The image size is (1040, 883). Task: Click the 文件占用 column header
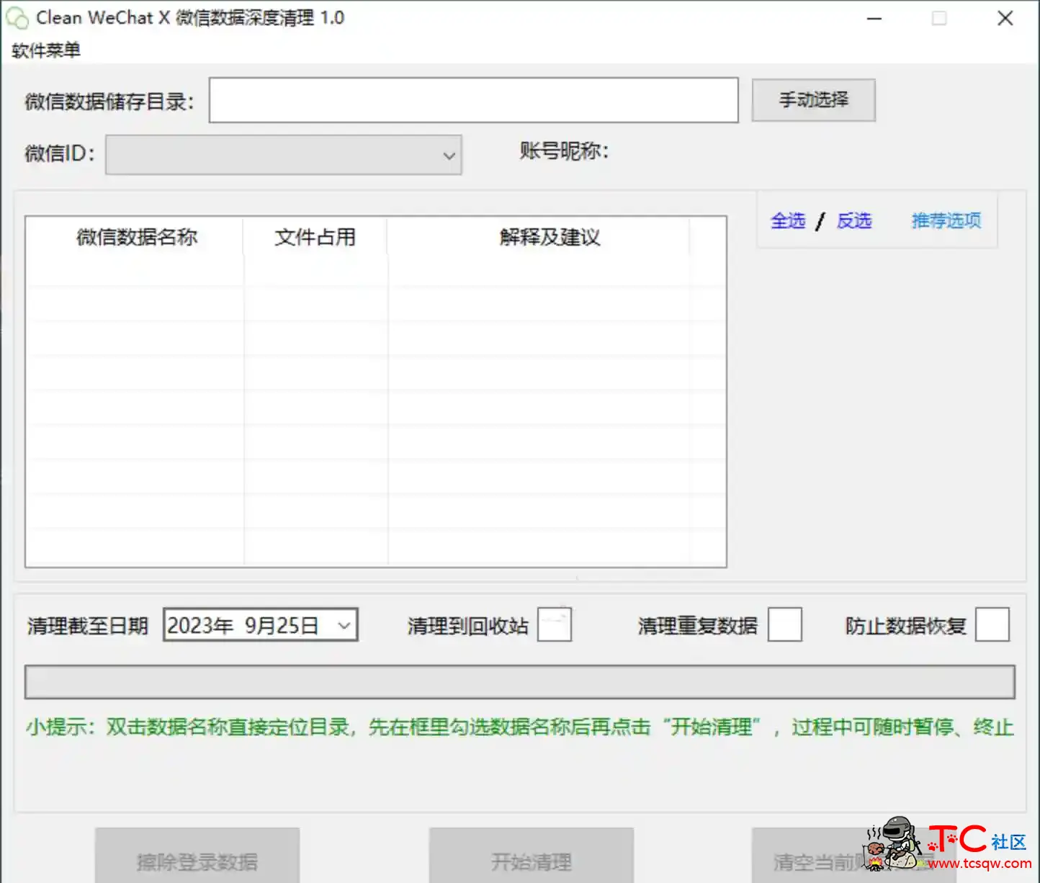pos(315,237)
